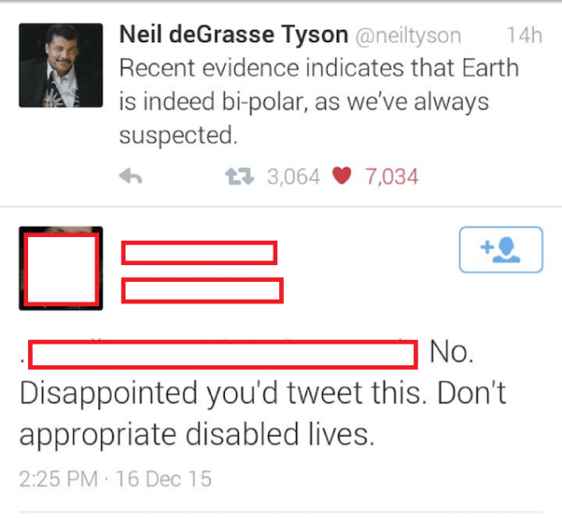Screen dimensions: 562x518
Task: Click the word "No." in the reply
Action: (x=452, y=354)
